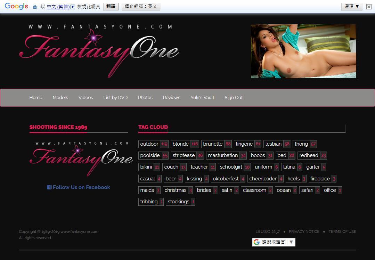
Task: Expand the 請選取語言 language selector
Action: [x=274, y=242]
